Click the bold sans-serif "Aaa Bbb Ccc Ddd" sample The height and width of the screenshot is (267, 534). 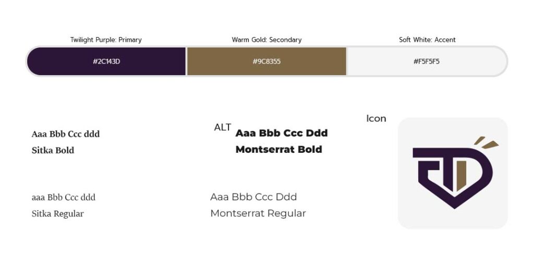[281, 133]
